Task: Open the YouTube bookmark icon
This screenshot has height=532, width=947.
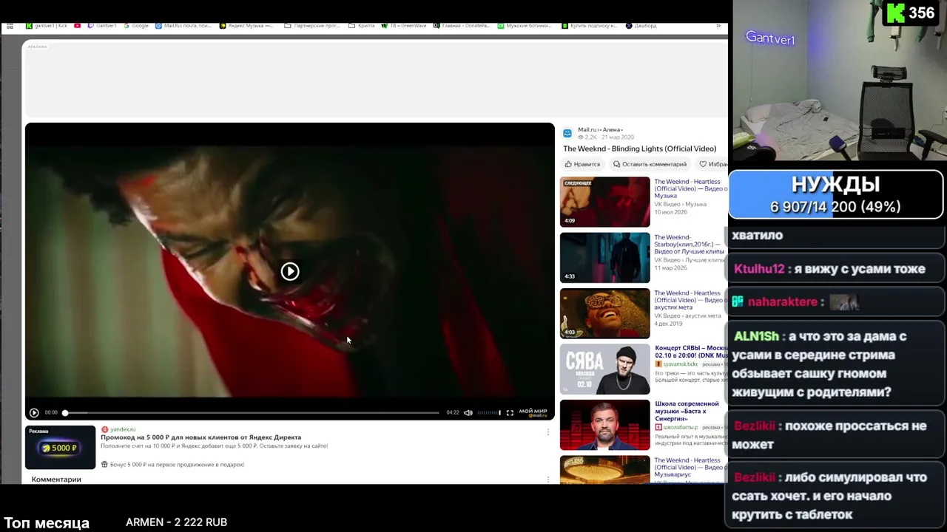Action: point(78,26)
